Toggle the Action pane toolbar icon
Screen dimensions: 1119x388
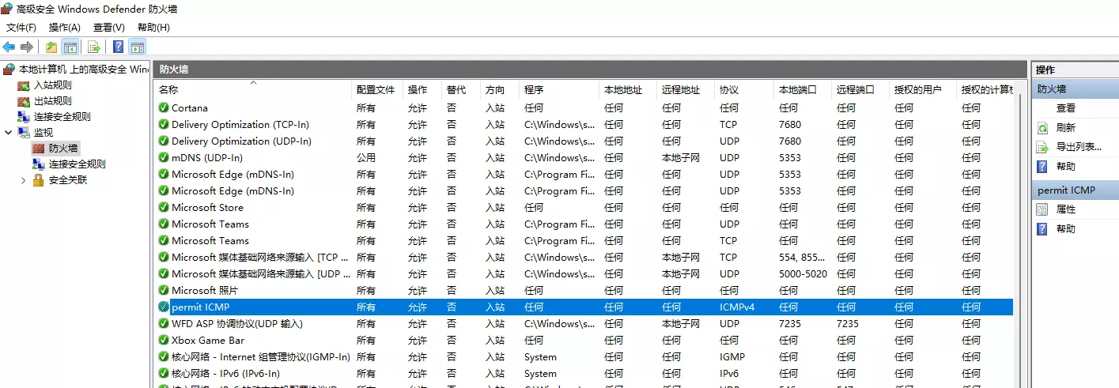pyautogui.click(x=138, y=47)
